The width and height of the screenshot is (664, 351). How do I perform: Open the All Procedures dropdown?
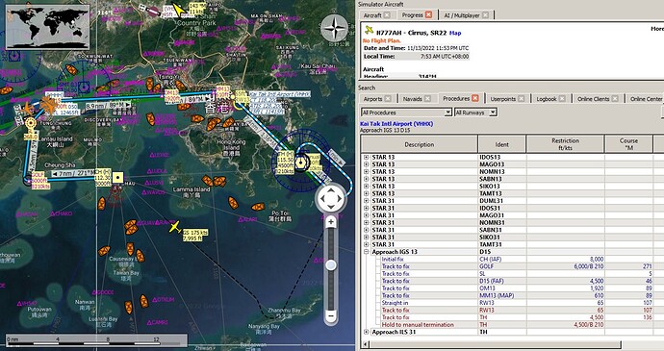pyautogui.click(x=406, y=113)
